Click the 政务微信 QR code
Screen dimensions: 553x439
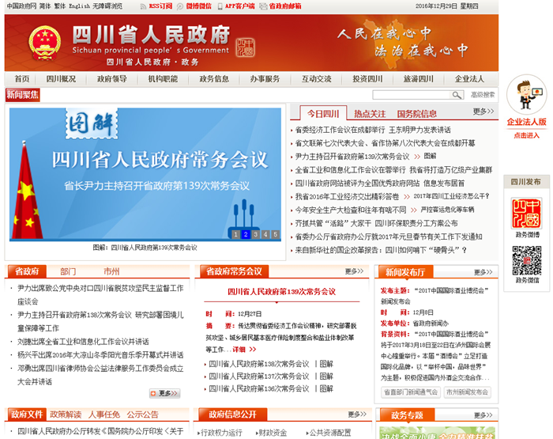[x=527, y=259]
